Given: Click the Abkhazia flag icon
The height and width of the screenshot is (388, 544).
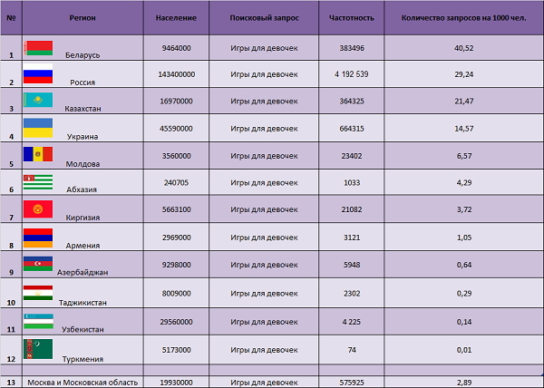Looking at the screenshot, I should [x=38, y=181].
